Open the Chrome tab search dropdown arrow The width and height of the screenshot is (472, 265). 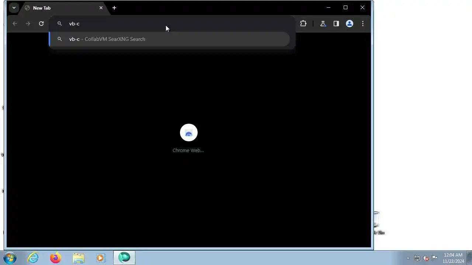(14, 8)
